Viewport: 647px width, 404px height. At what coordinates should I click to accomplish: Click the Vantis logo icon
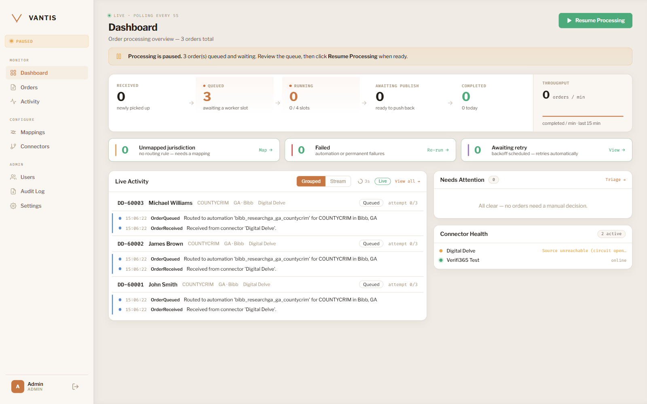pyautogui.click(x=17, y=18)
